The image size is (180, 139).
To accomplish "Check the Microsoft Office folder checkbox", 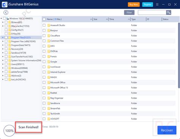I will click(x=44, y=82).
